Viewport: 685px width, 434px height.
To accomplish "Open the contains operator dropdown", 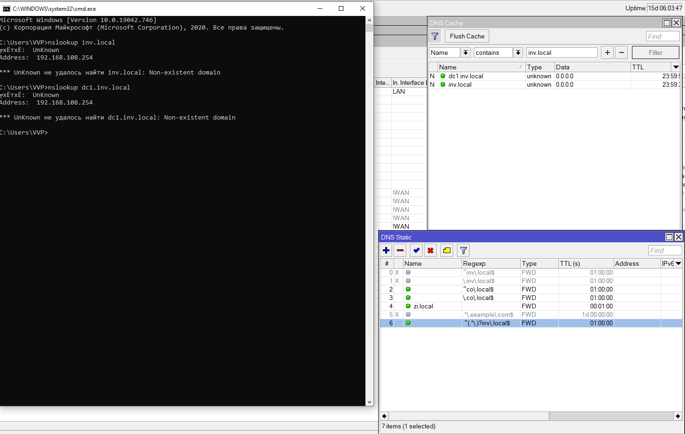I will click(x=518, y=52).
